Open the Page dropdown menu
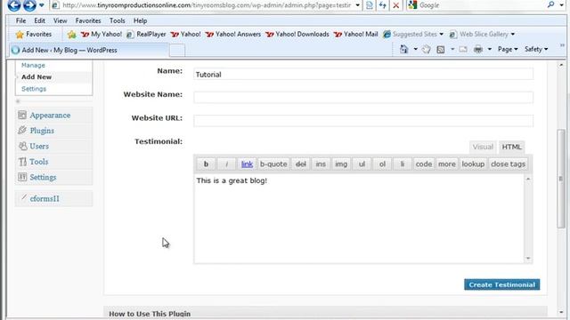Image resolution: width=570 pixels, height=320 pixels. [508, 49]
